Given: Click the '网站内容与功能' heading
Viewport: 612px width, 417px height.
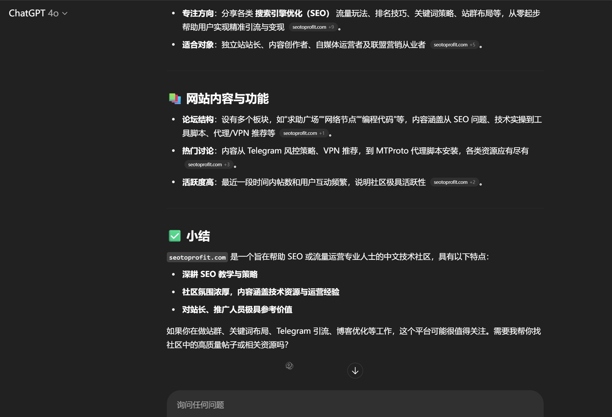Looking at the screenshot, I should (227, 99).
